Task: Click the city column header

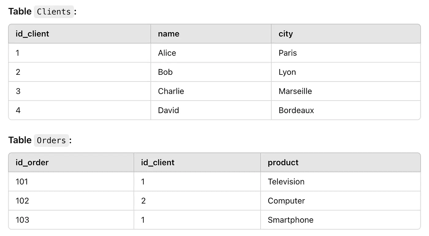Action: click(x=346, y=34)
